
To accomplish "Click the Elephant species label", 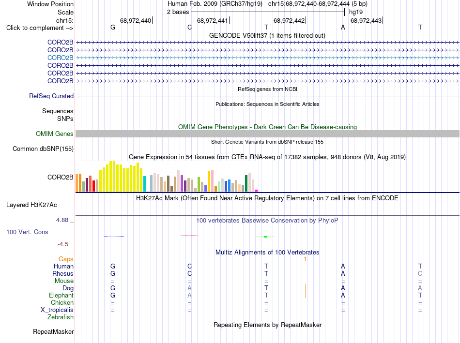I will (61, 295).
